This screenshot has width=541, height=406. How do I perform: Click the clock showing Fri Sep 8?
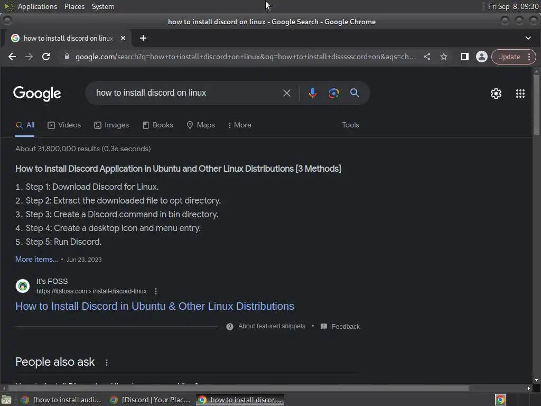click(513, 6)
